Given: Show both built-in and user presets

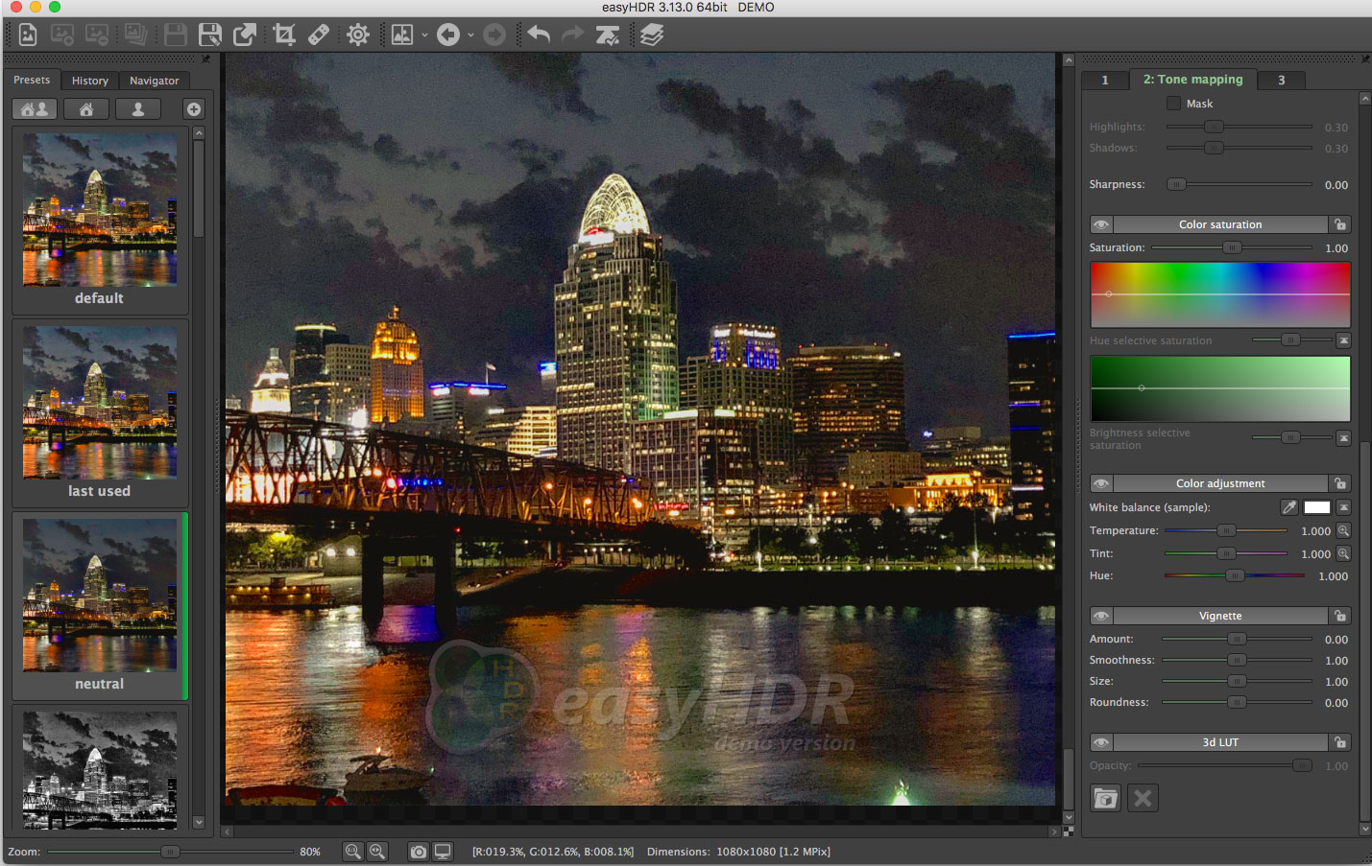Looking at the screenshot, I should 35,109.
